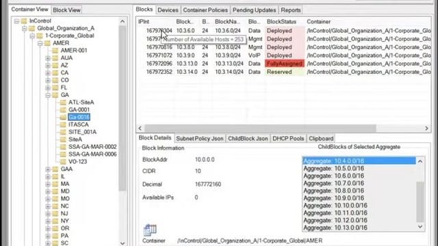The width and height of the screenshot is (438, 246).
Task: Open the ChildBlock Json tab
Action: 248,139
